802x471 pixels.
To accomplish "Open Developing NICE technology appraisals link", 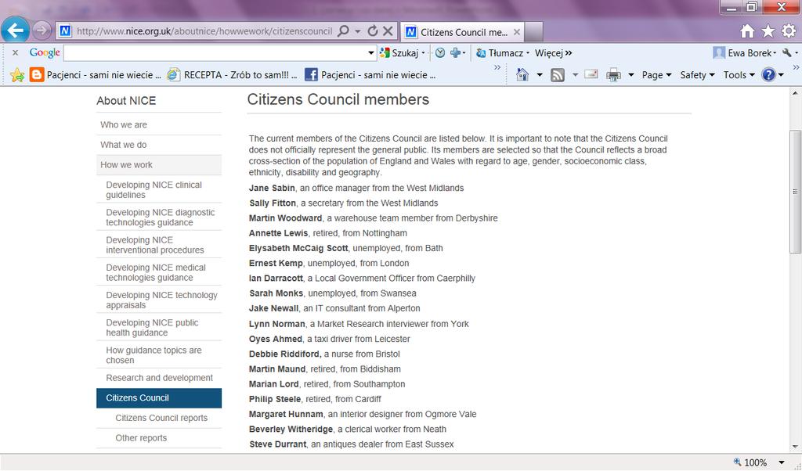I will [161, 300].
